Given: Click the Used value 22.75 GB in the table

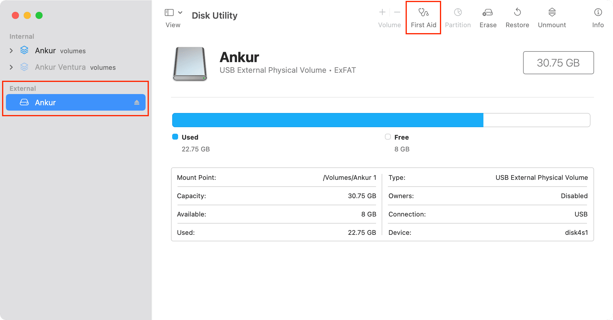Looking at the screenshot, I should [x=362, y=232].
